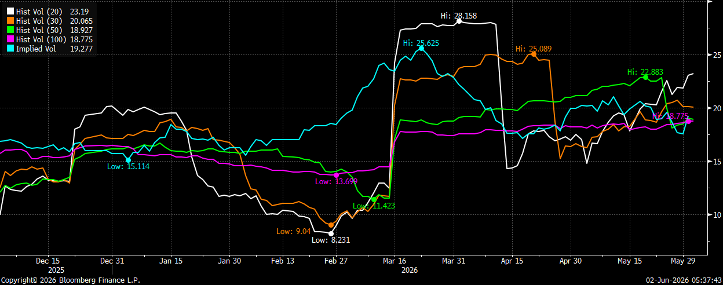The width and height of the screenshot is (723, 285).
Task: Click the orange Hi: 25.089 marker dot
Action: [534, 54]
